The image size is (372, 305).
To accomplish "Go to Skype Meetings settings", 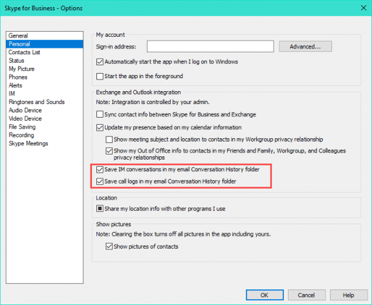I will 45,143.
